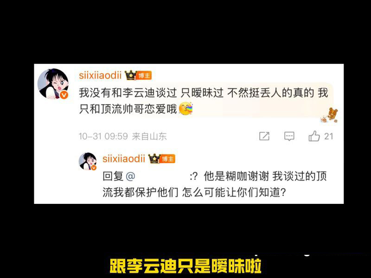Like the comment with thumbs-up icon
This screenshot has height=278, width=371.
pyautogui.click(x=314, y=136)
